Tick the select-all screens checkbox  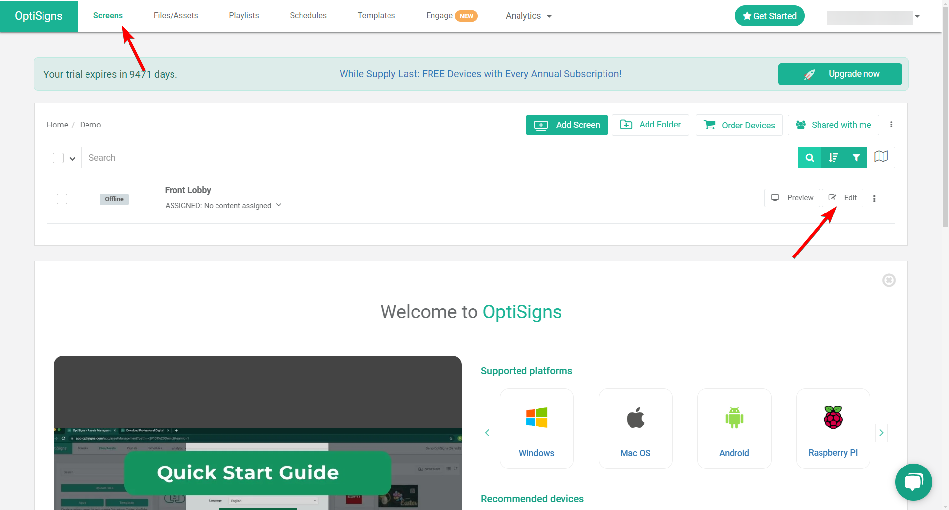[x=58, y=158]
